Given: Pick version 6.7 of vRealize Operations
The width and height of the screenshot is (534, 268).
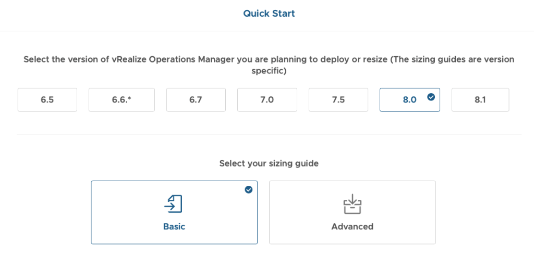Looking at the screenshot, I should click(x=196, y=100).
